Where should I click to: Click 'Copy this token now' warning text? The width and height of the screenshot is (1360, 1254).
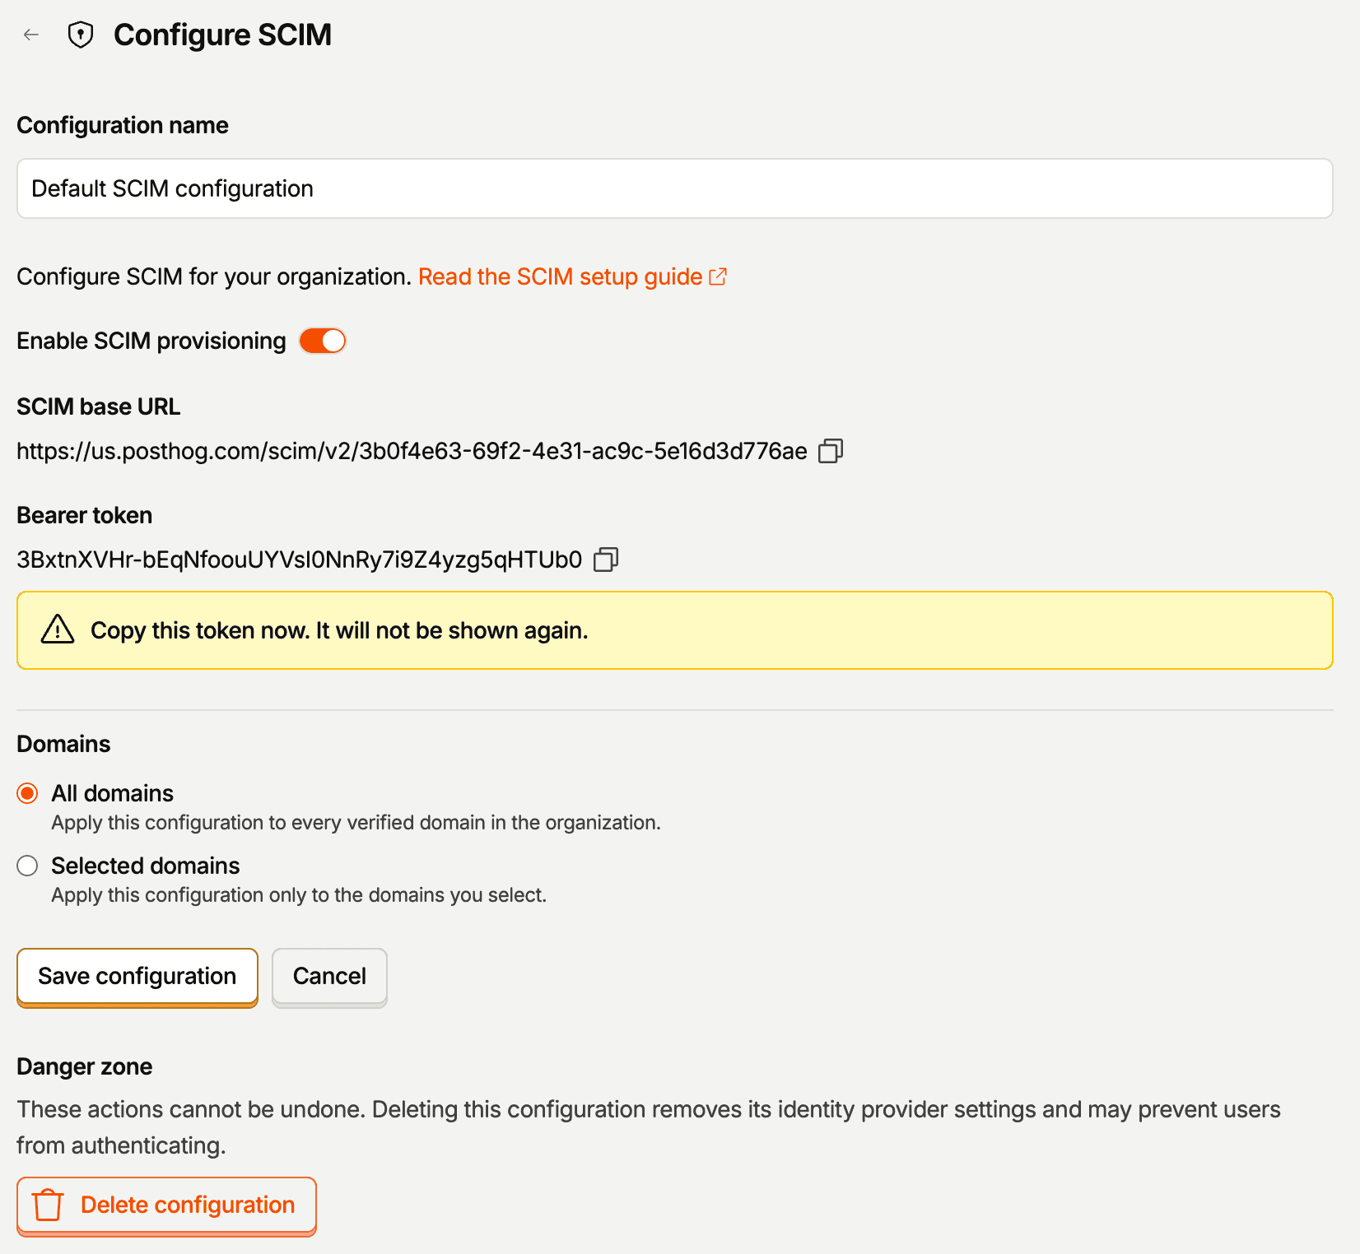pyautogui.click(x=339, y=630)
